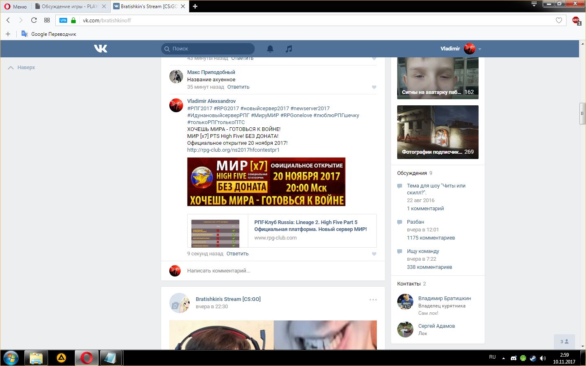
Task: Open the Windows Start button
Action: [x=11, y=358]
